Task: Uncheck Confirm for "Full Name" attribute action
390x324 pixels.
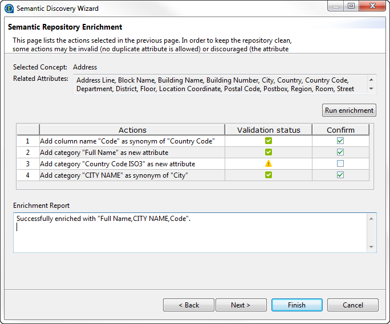Action: tap(340, 152)
